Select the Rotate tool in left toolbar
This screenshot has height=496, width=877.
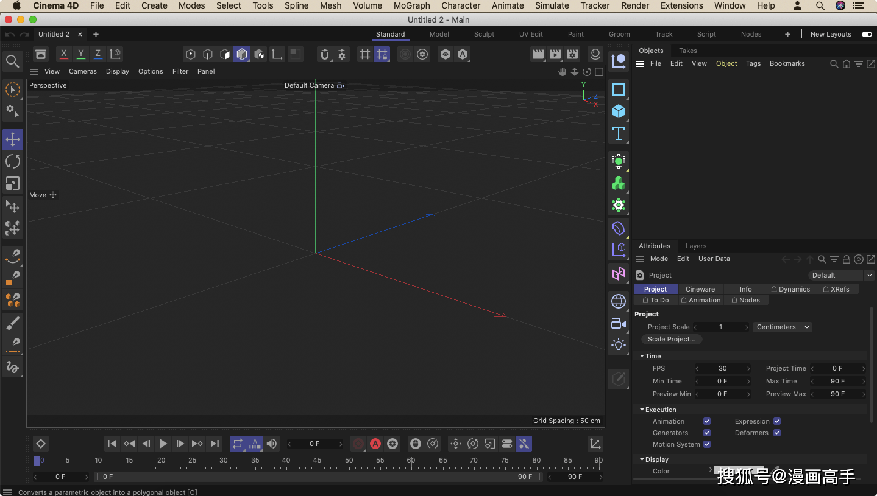pyautogui.click(x=13, y=161)
